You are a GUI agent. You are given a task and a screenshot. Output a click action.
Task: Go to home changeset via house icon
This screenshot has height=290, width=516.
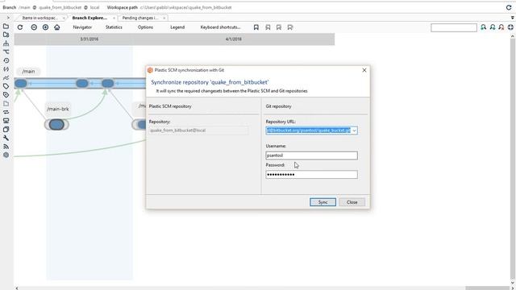pos(57,27)
